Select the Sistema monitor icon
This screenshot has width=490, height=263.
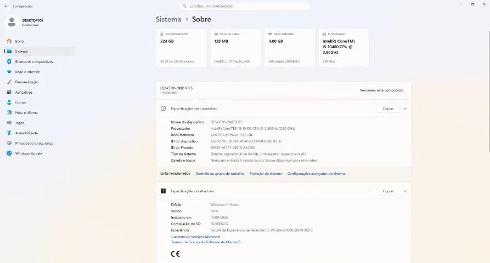9,52
